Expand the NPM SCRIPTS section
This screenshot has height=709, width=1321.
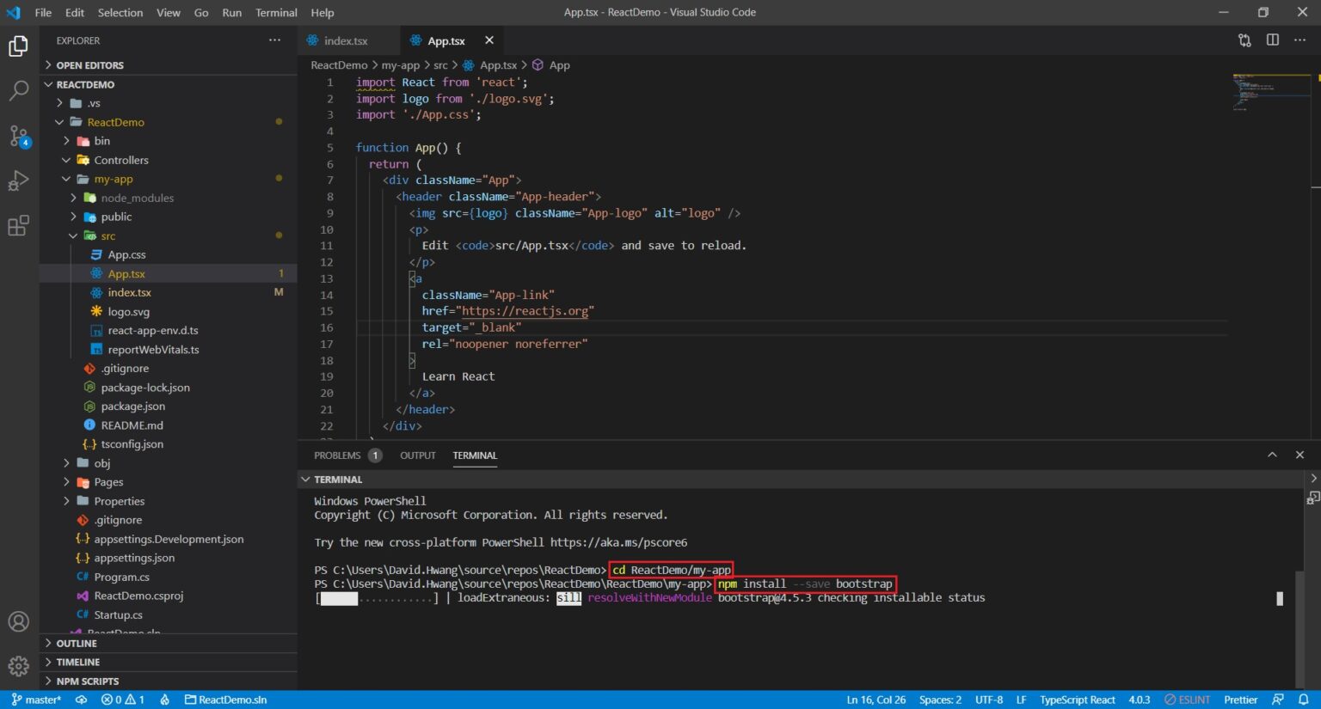coord(89,681)
